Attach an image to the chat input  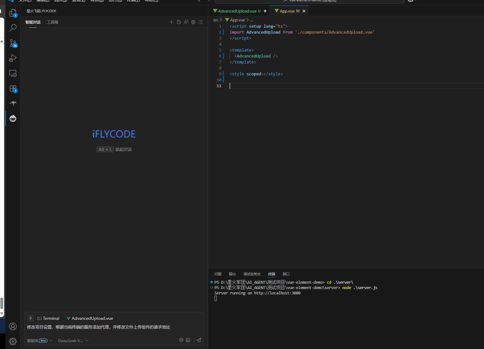pos(188,340)
